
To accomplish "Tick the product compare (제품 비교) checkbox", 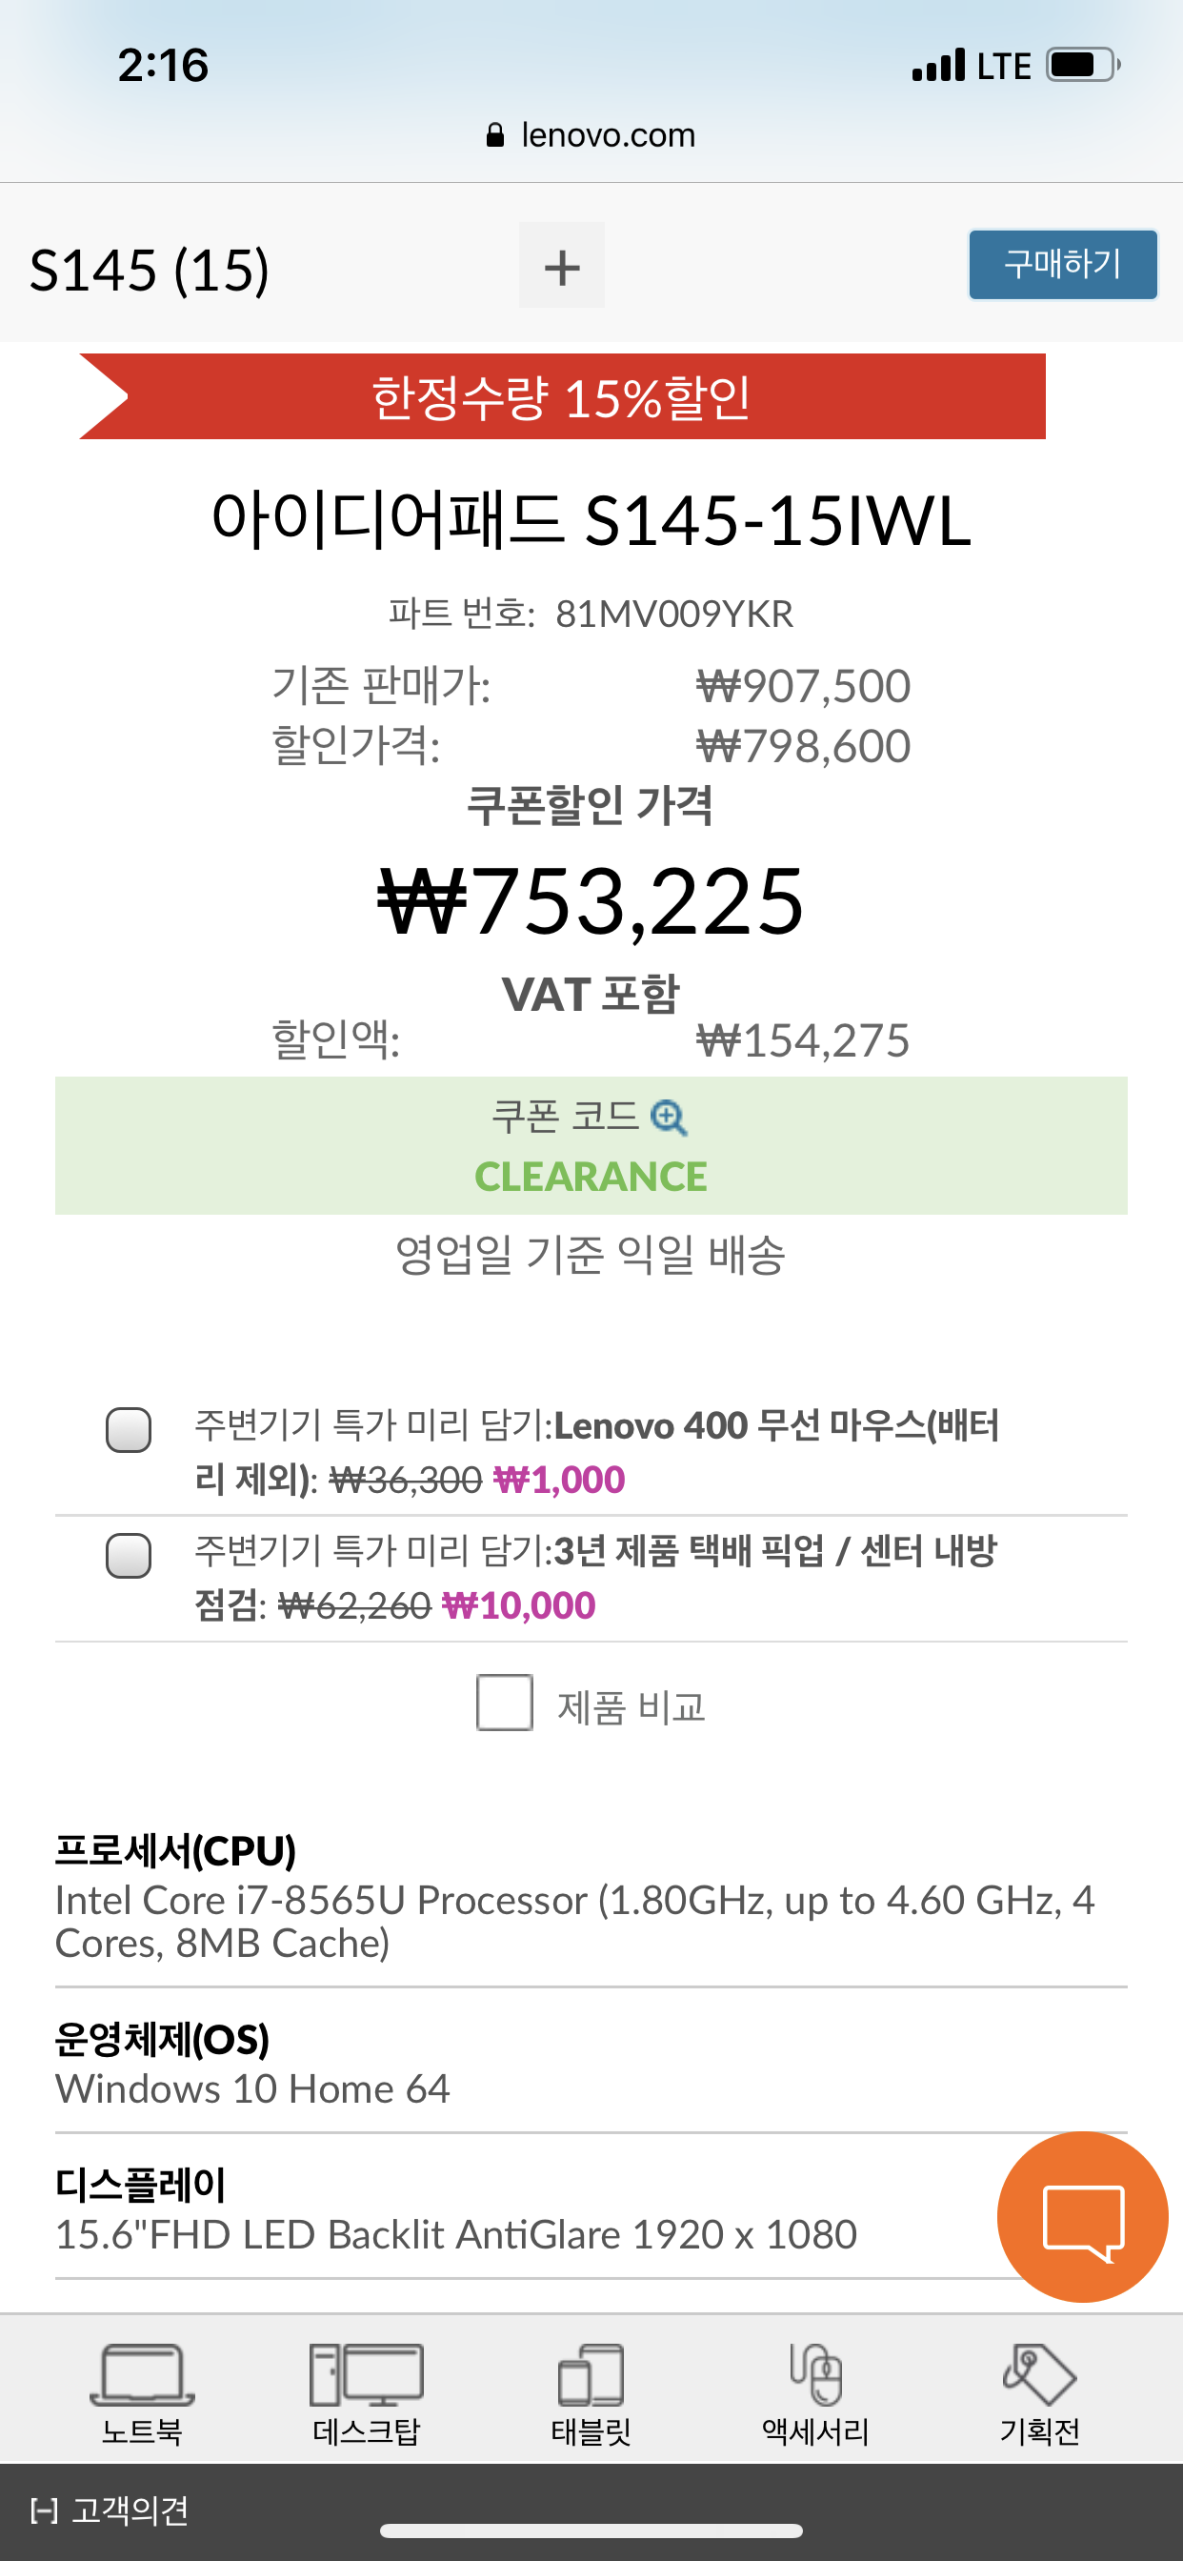I will pos(504,1703).
